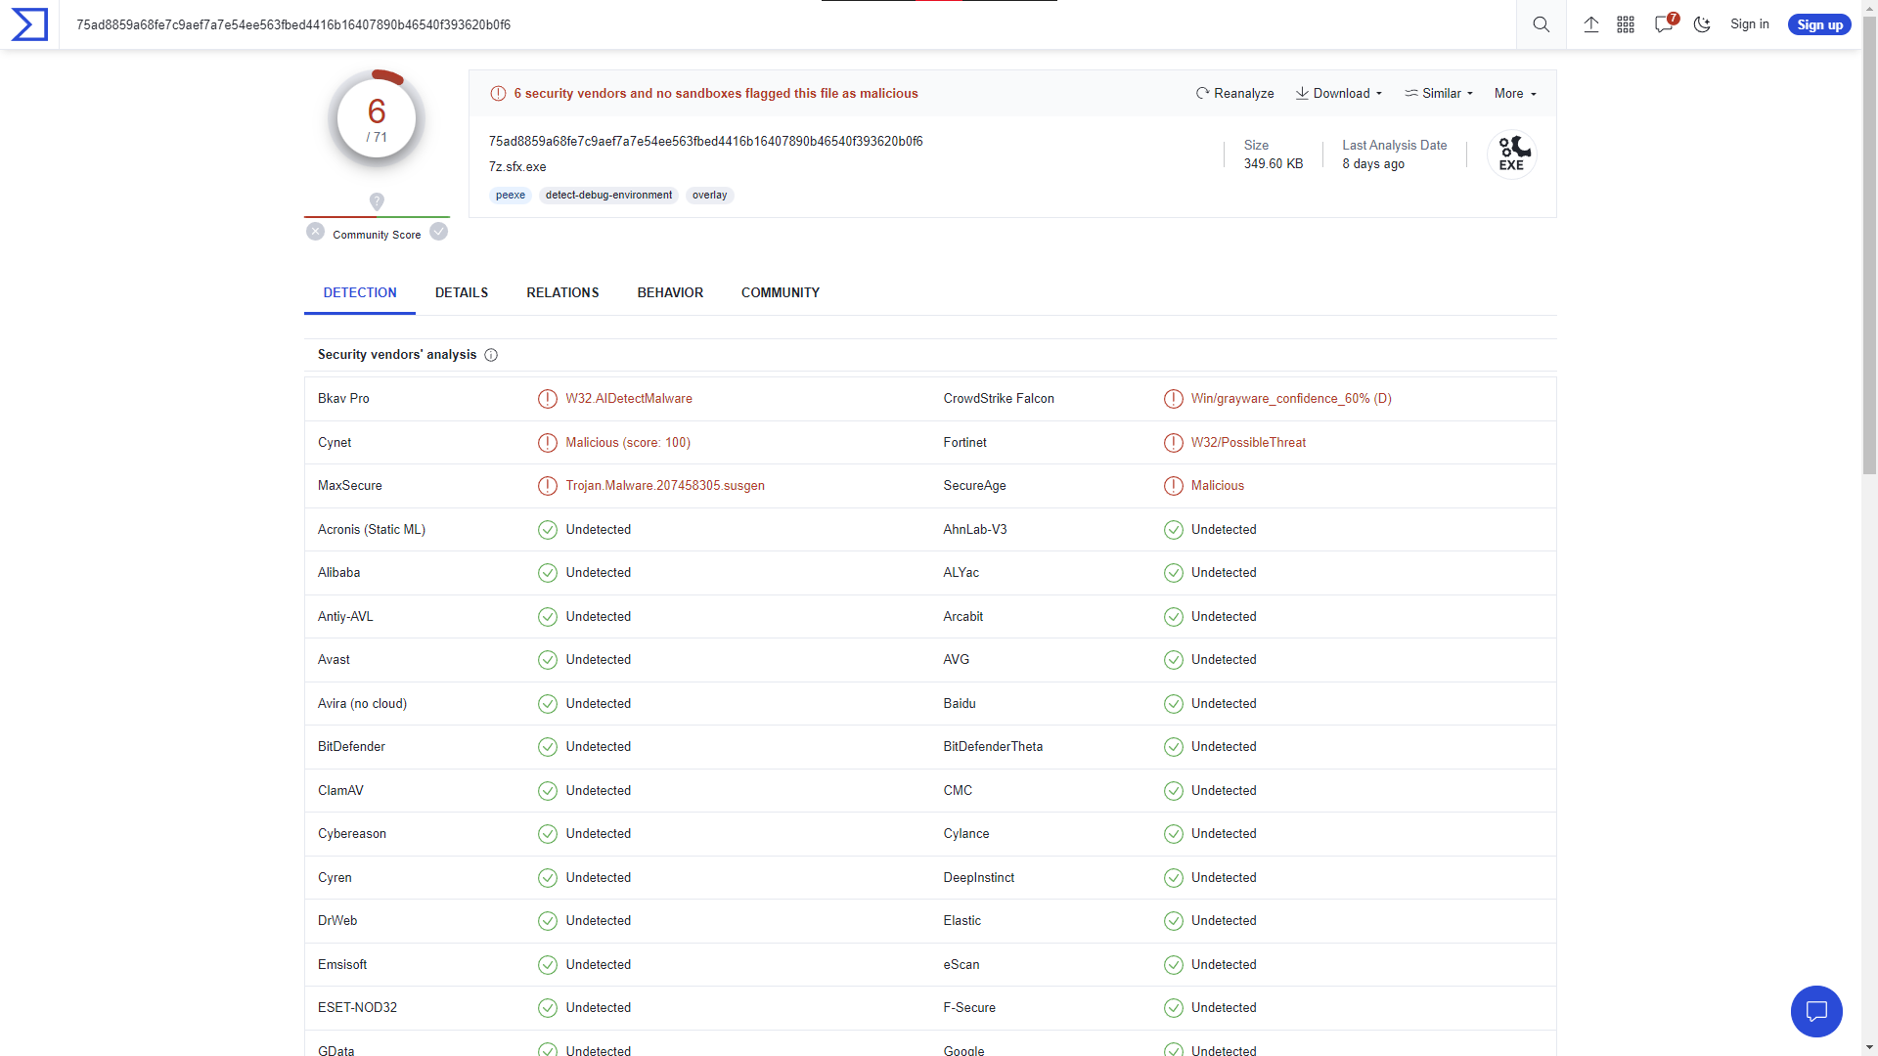The width and height of the screenshot is (1878, 1056).
Task: Open the More actions dropdown
Action: [1514, 93]
